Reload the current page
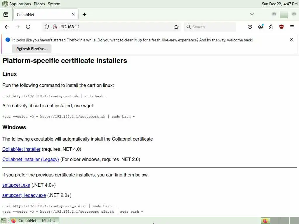Viewport: 299px width, 224px height. [28, 27]
